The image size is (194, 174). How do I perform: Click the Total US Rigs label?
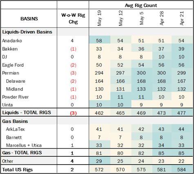pos(18,169)
